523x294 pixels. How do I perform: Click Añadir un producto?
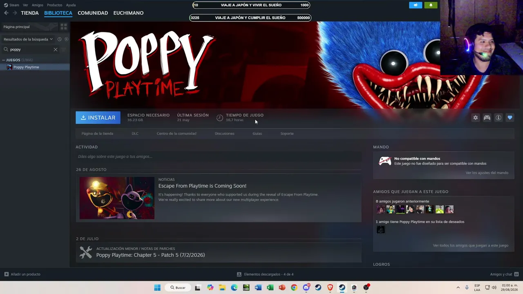[22, 274]
